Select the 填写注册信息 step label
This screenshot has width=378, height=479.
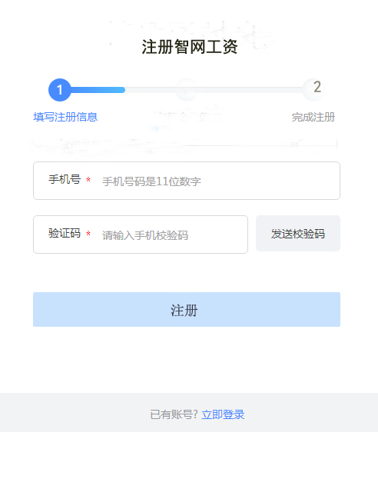(65, 117)
